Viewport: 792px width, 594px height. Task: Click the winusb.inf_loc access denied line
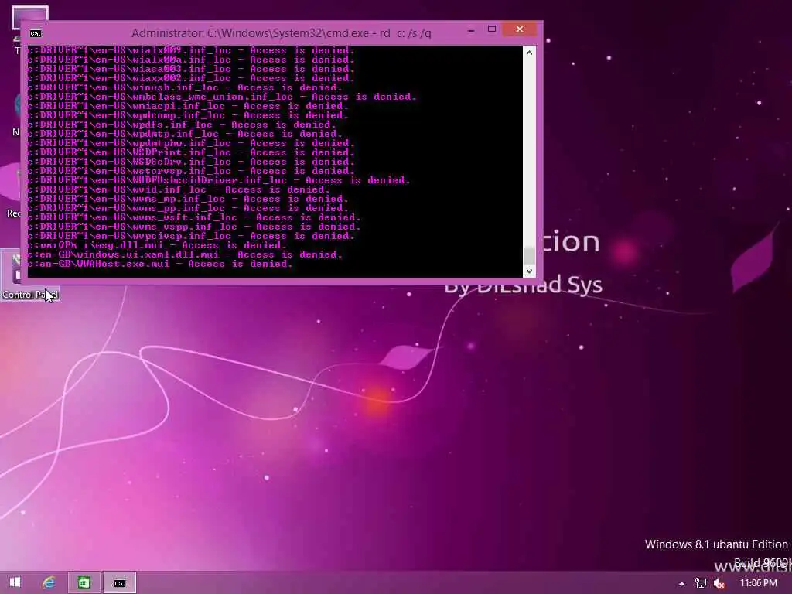[x=186, y=88]
